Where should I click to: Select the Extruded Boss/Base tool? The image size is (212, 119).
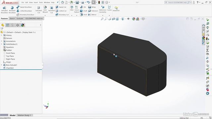(x=4, y=10)
